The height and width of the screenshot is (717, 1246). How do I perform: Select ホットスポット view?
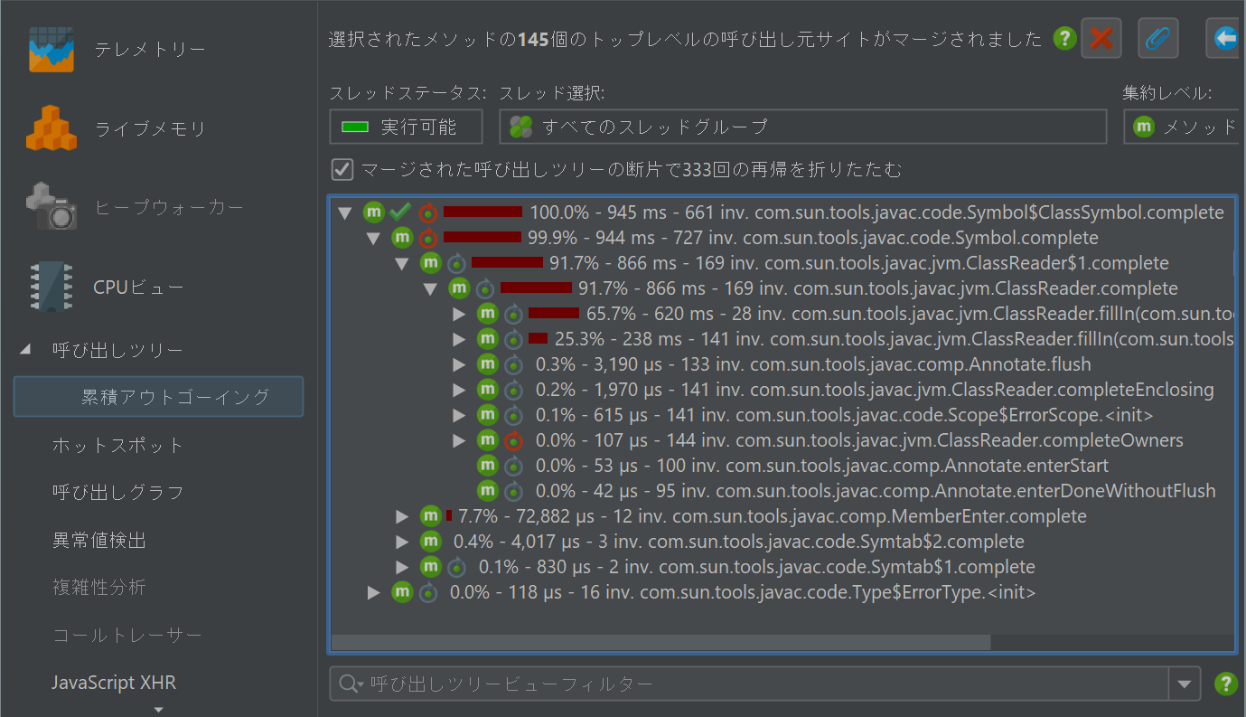coord(118,445)
